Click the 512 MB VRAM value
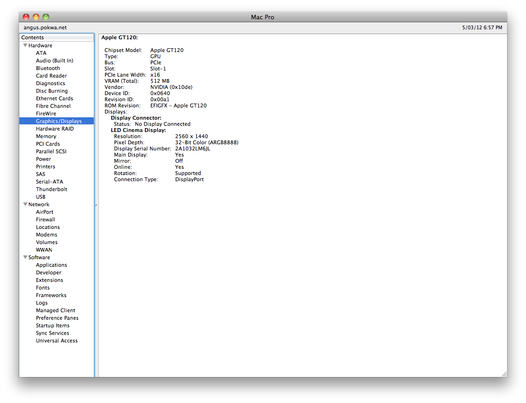 click(160, 81)
